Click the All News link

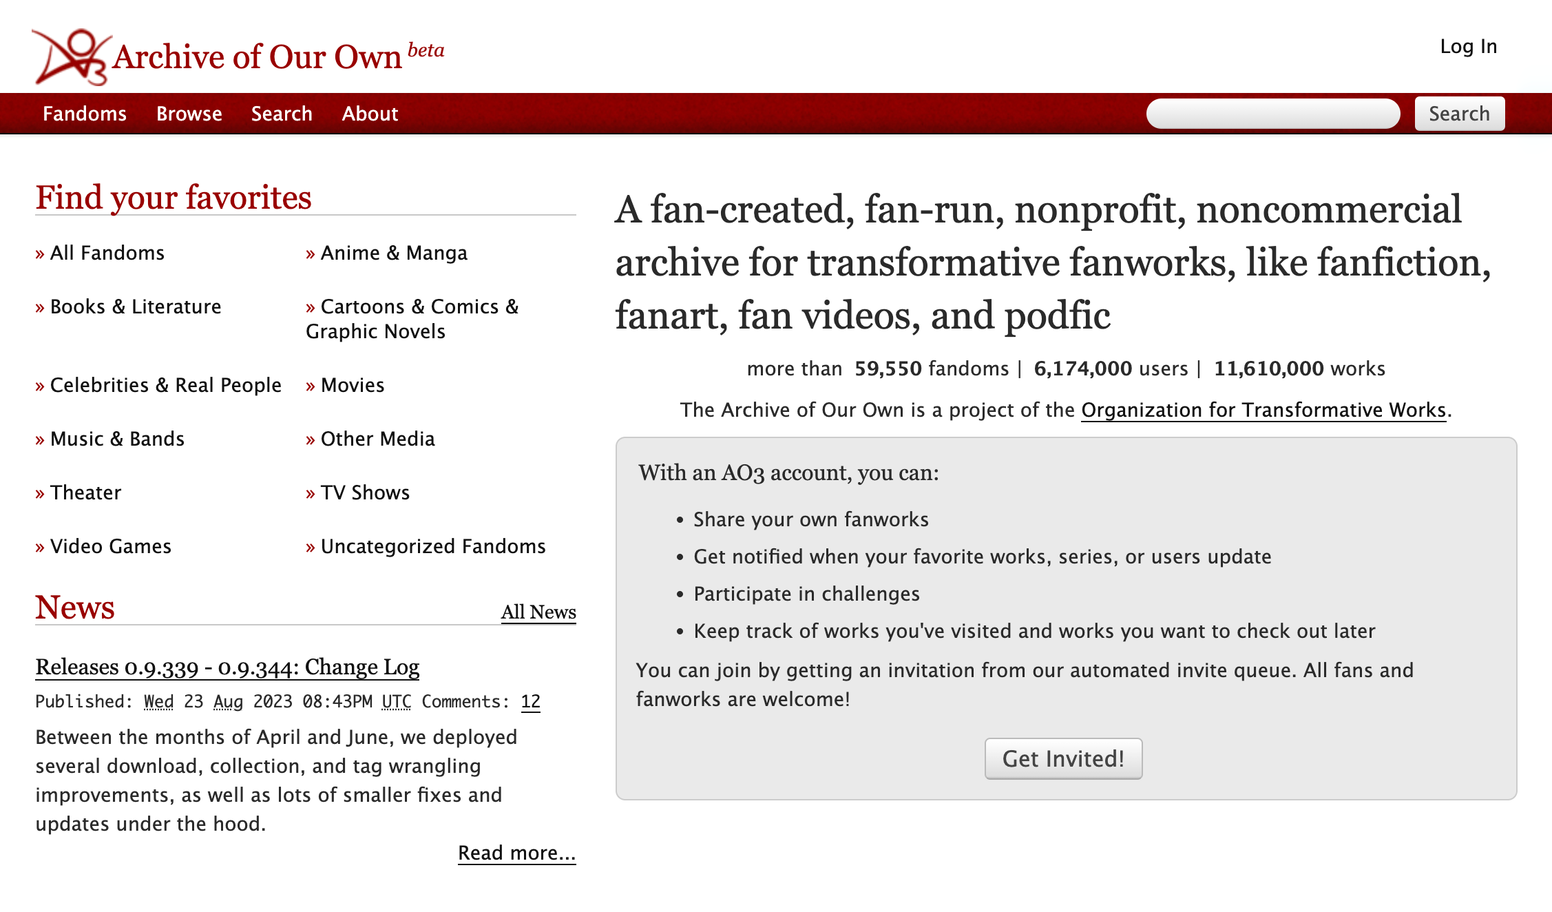[x=537, y=611]
